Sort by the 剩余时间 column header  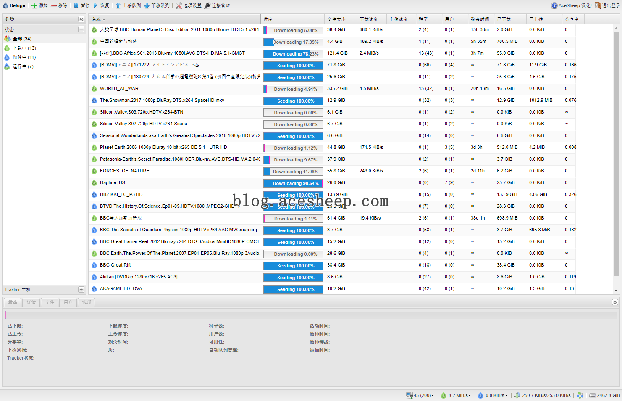point(481,19)
